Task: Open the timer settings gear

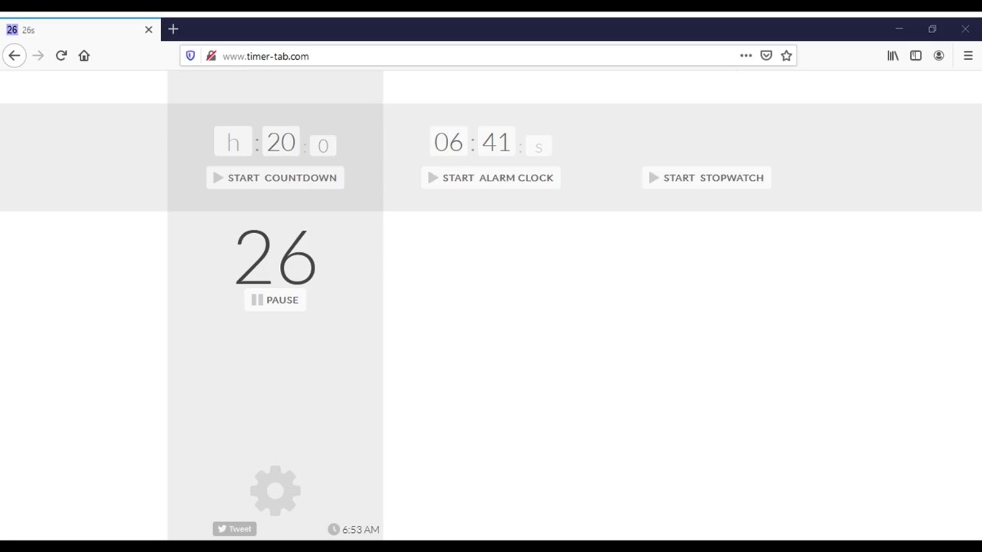Action: [275, 490]
